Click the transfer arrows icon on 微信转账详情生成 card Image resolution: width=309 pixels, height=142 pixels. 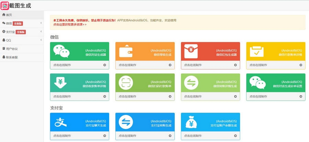point(191,83)
